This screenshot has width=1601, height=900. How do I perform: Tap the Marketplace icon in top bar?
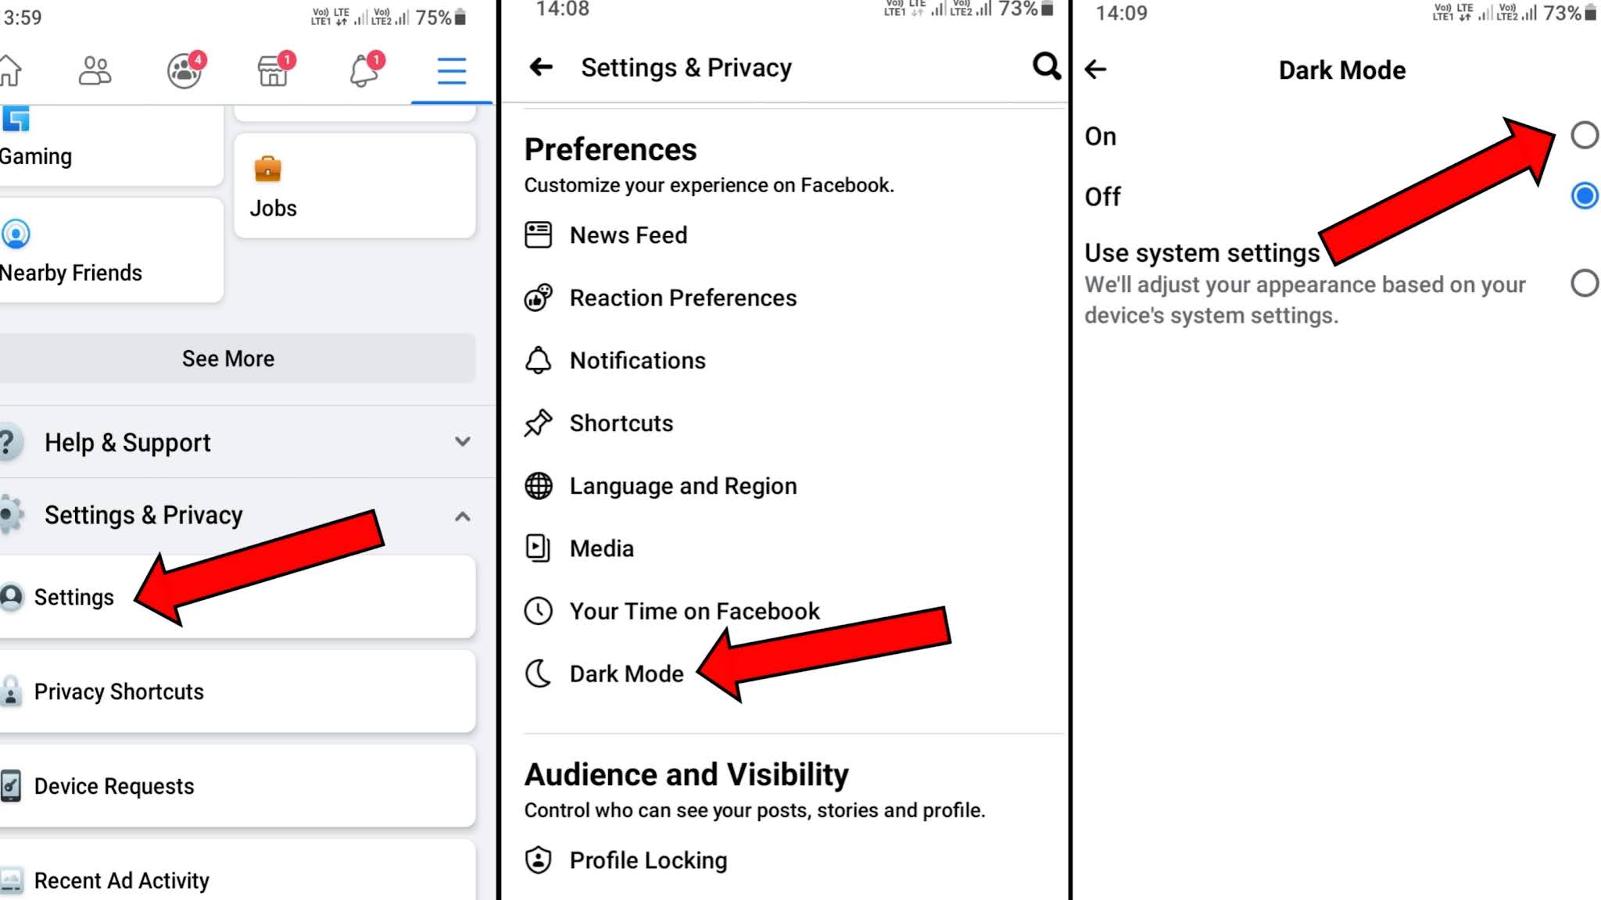[x=273, y=71]
